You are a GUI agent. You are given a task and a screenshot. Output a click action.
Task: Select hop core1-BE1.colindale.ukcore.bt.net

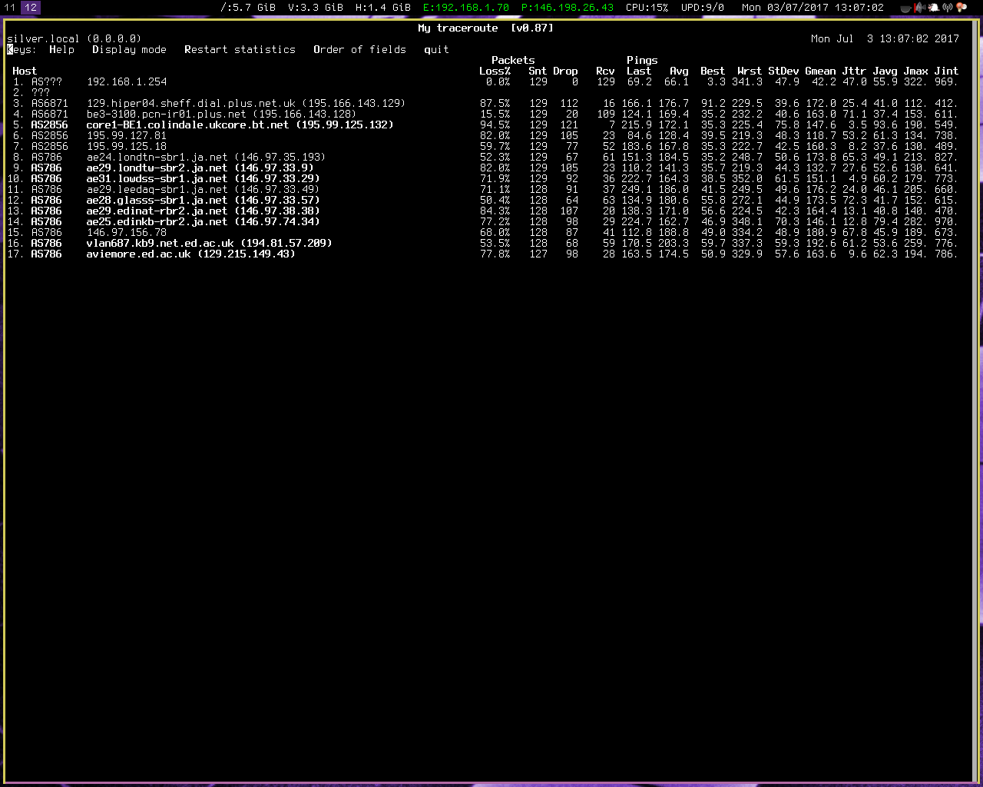point(240,125)
